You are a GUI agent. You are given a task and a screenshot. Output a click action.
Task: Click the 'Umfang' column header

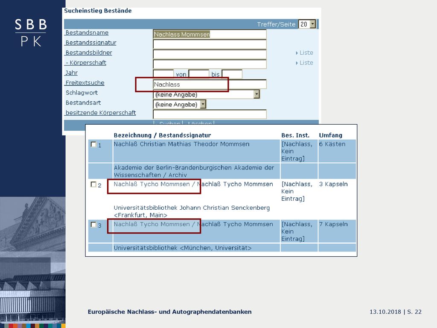coord(331,135)
